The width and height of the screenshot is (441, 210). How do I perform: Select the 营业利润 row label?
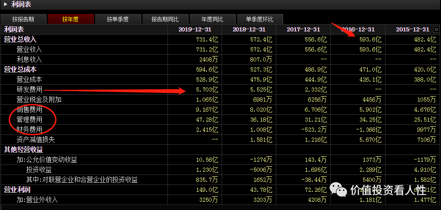[17, 190]
